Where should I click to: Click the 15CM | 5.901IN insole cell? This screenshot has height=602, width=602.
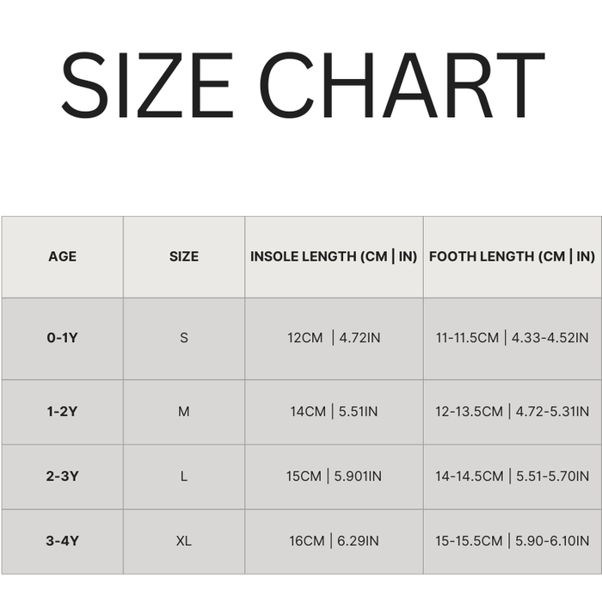pyautogui.click(x=334, y=476)
